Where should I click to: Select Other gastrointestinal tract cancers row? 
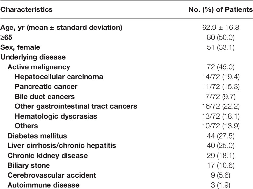[126, 106]
